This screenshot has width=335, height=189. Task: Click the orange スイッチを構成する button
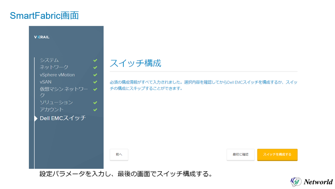point(277,154)
